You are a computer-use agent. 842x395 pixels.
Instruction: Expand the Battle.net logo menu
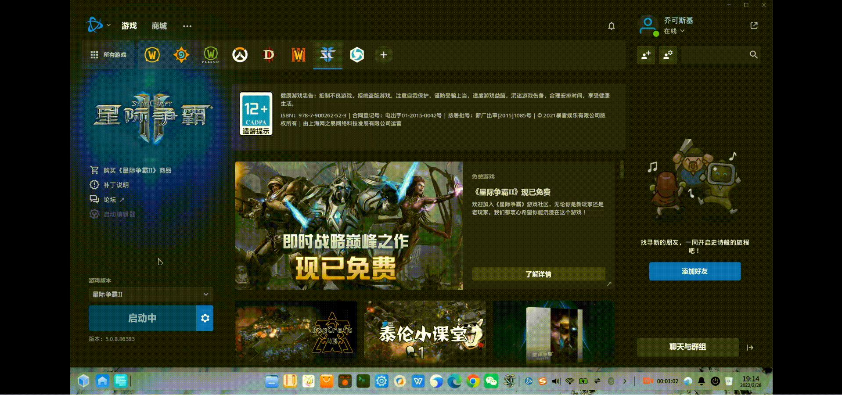pos(97,25)
